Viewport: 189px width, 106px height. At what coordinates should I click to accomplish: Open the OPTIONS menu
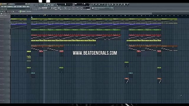pyautogui.click(x=19, y=6)
